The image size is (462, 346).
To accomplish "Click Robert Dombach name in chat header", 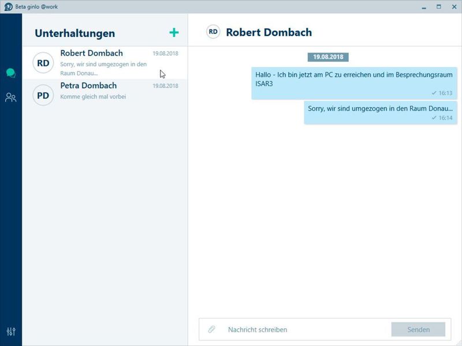I will [269, 32].
